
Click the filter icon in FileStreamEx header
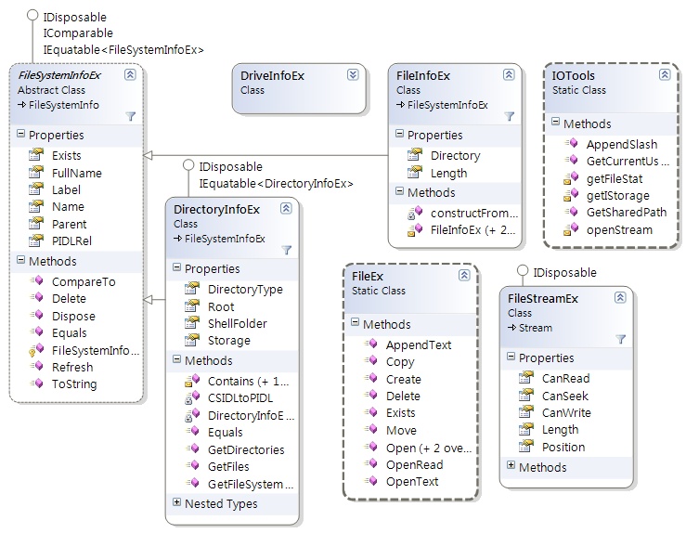point(620,339)
